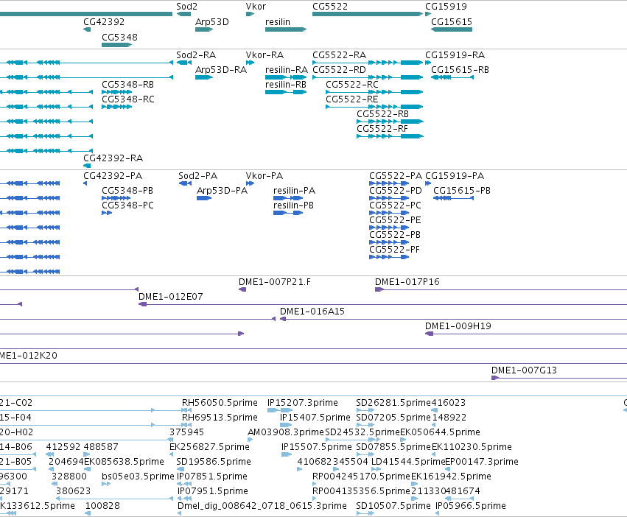Open protein label CG15919-PA
Screen dimensions: 627x517
click(x=455, y=176)
